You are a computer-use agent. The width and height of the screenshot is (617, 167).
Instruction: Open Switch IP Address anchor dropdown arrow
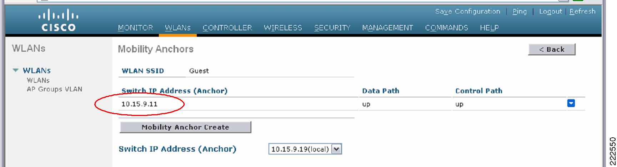336,149
